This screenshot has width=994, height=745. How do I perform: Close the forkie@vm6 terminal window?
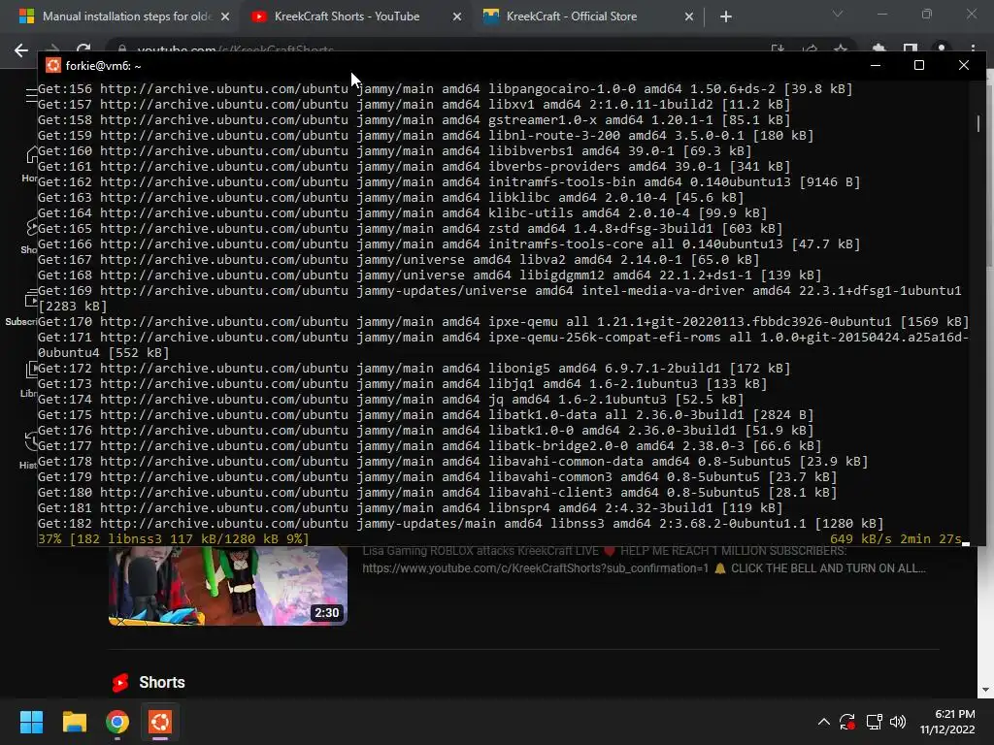(964, 65)
